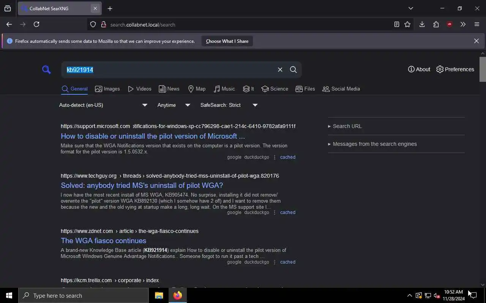Open 'Solved: anybody tried MS's uninstall' result
This screenshot has width=486, height=303.
coord(142,185)
